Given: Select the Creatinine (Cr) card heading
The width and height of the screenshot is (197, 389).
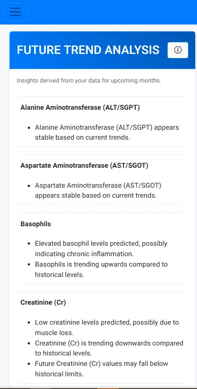Looking at the screenshot, I should (43, 302).
